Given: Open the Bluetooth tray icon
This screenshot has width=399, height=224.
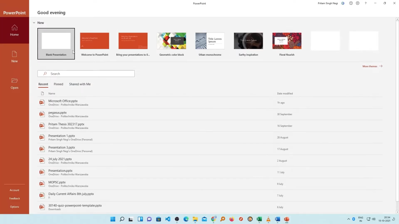Looking at the screenshot, I should tap(354, 219).
